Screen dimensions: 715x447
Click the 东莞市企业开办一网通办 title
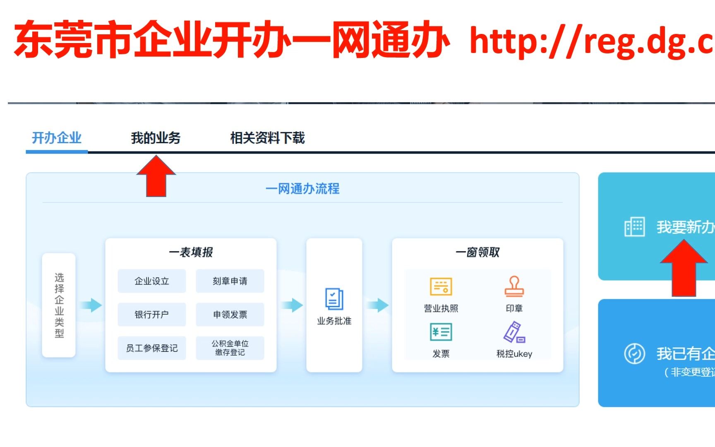tap(232, 40)
